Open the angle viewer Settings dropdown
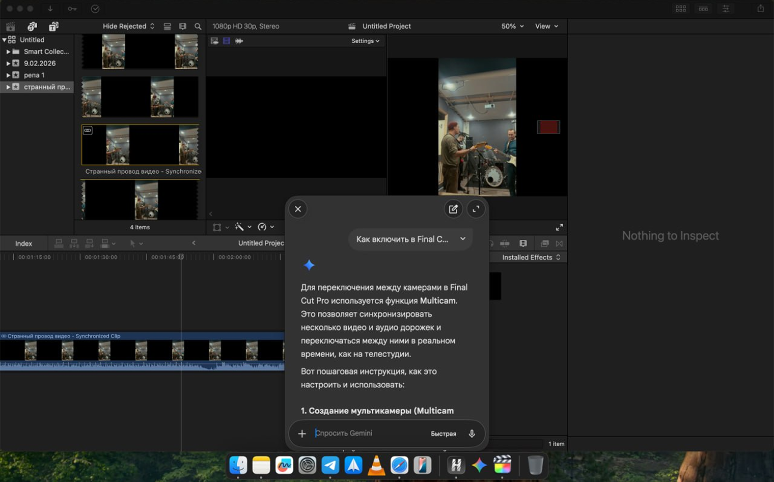774x482 pixels. pyautogui.click(x=365, y=41)
